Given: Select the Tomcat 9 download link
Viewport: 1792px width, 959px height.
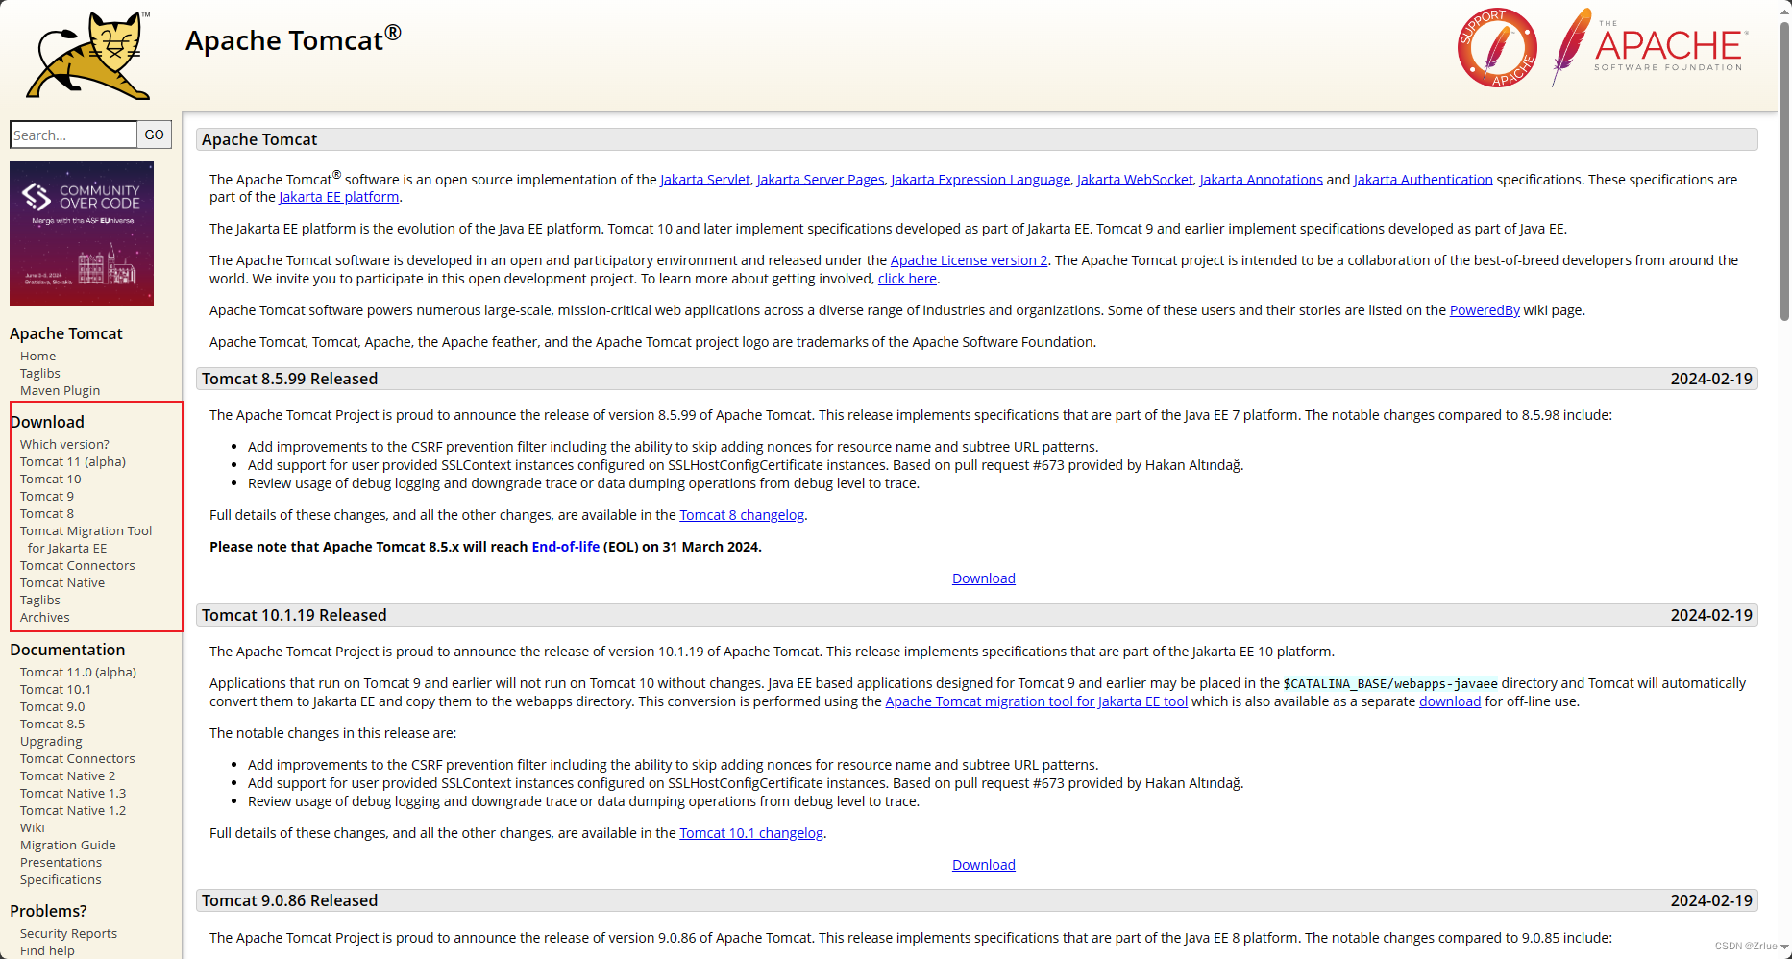Looking at the screenshot, I should [x=47, y=497].
